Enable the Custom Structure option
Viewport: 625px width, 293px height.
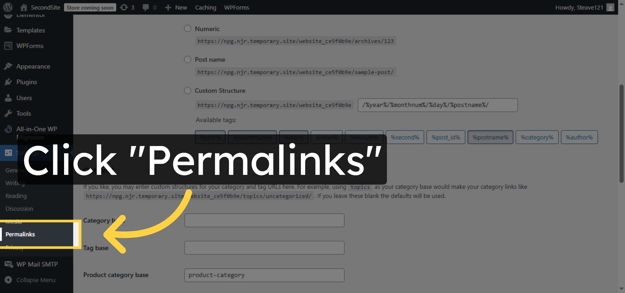click(187, 90)
